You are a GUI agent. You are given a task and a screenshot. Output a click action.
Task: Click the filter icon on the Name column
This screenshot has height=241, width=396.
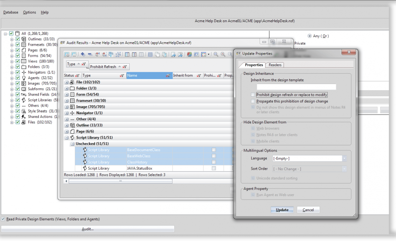click(x=168, y=76)
